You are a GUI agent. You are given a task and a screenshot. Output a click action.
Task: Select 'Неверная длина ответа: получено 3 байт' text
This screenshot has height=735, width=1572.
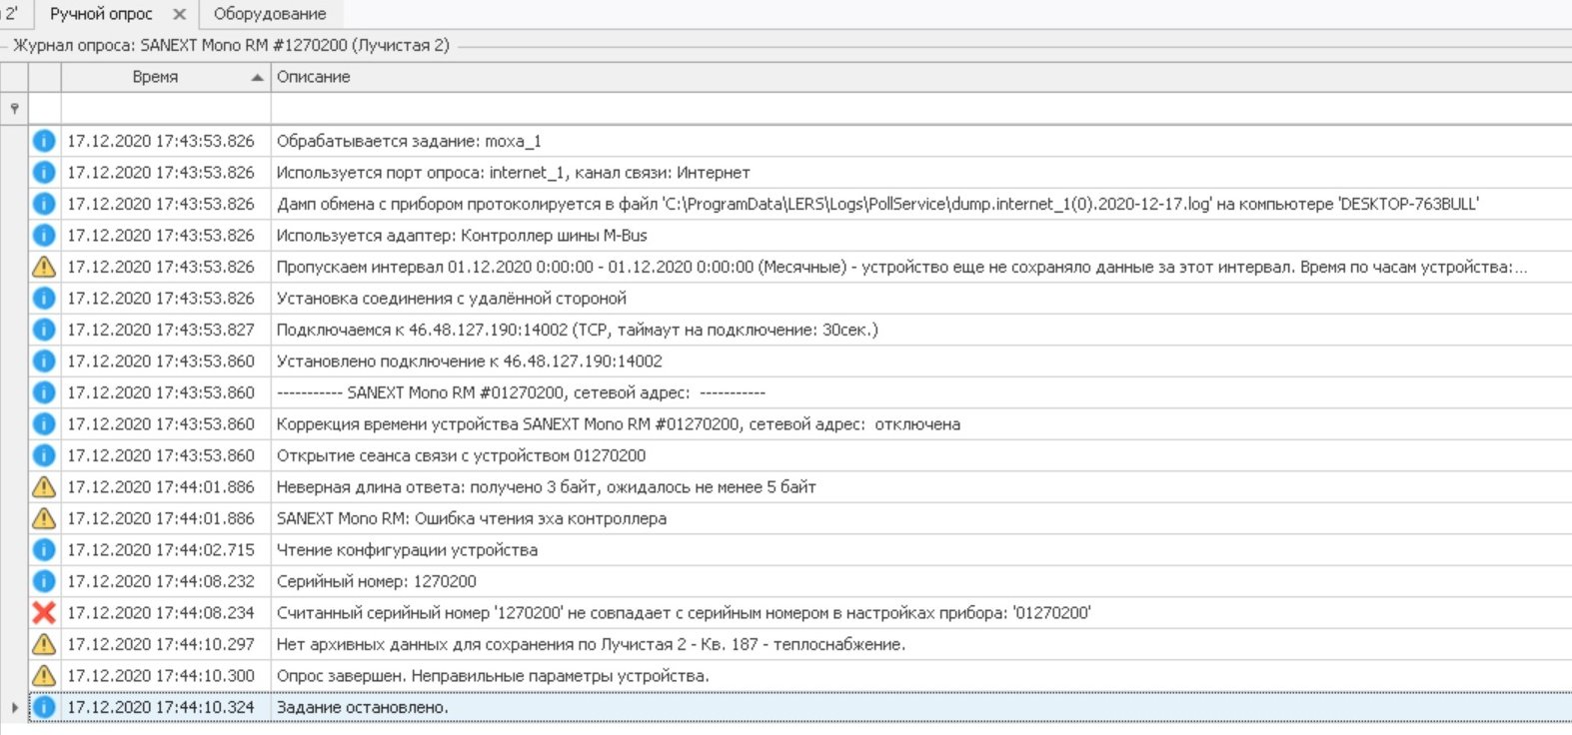(547, 487)
